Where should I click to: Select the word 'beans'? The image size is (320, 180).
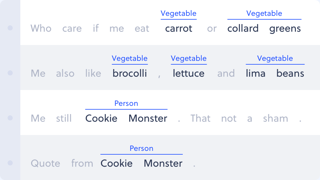[x=290, y=73]
